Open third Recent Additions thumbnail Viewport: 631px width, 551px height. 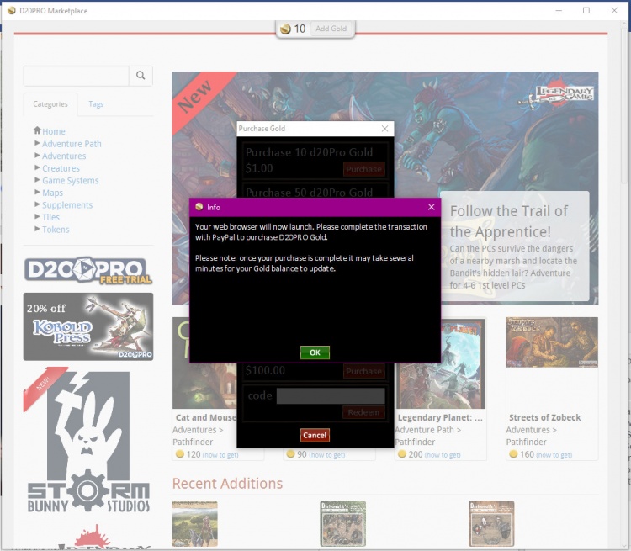491,523
